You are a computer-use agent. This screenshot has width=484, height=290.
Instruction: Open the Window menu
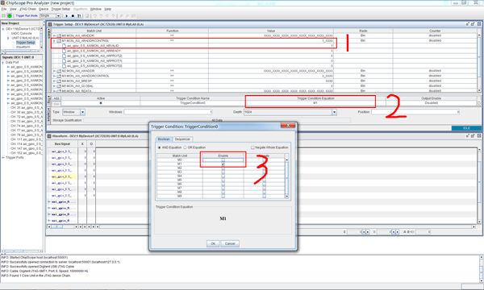96,9
